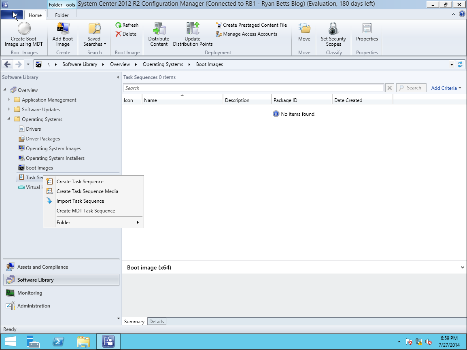The height and width of the screenshot is (350, 467).
Task: Sort by Date Created column
Action: coord(363,100)
